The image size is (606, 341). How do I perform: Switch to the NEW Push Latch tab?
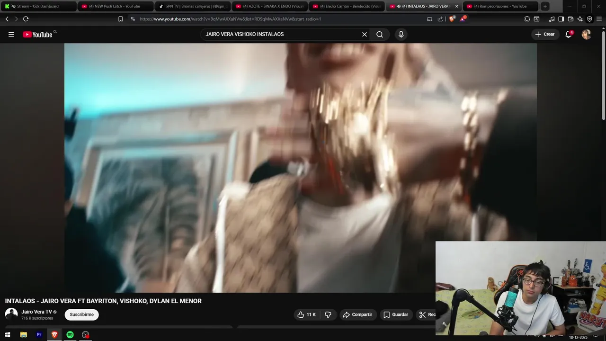pyautogui.click(x=115, y=6)
